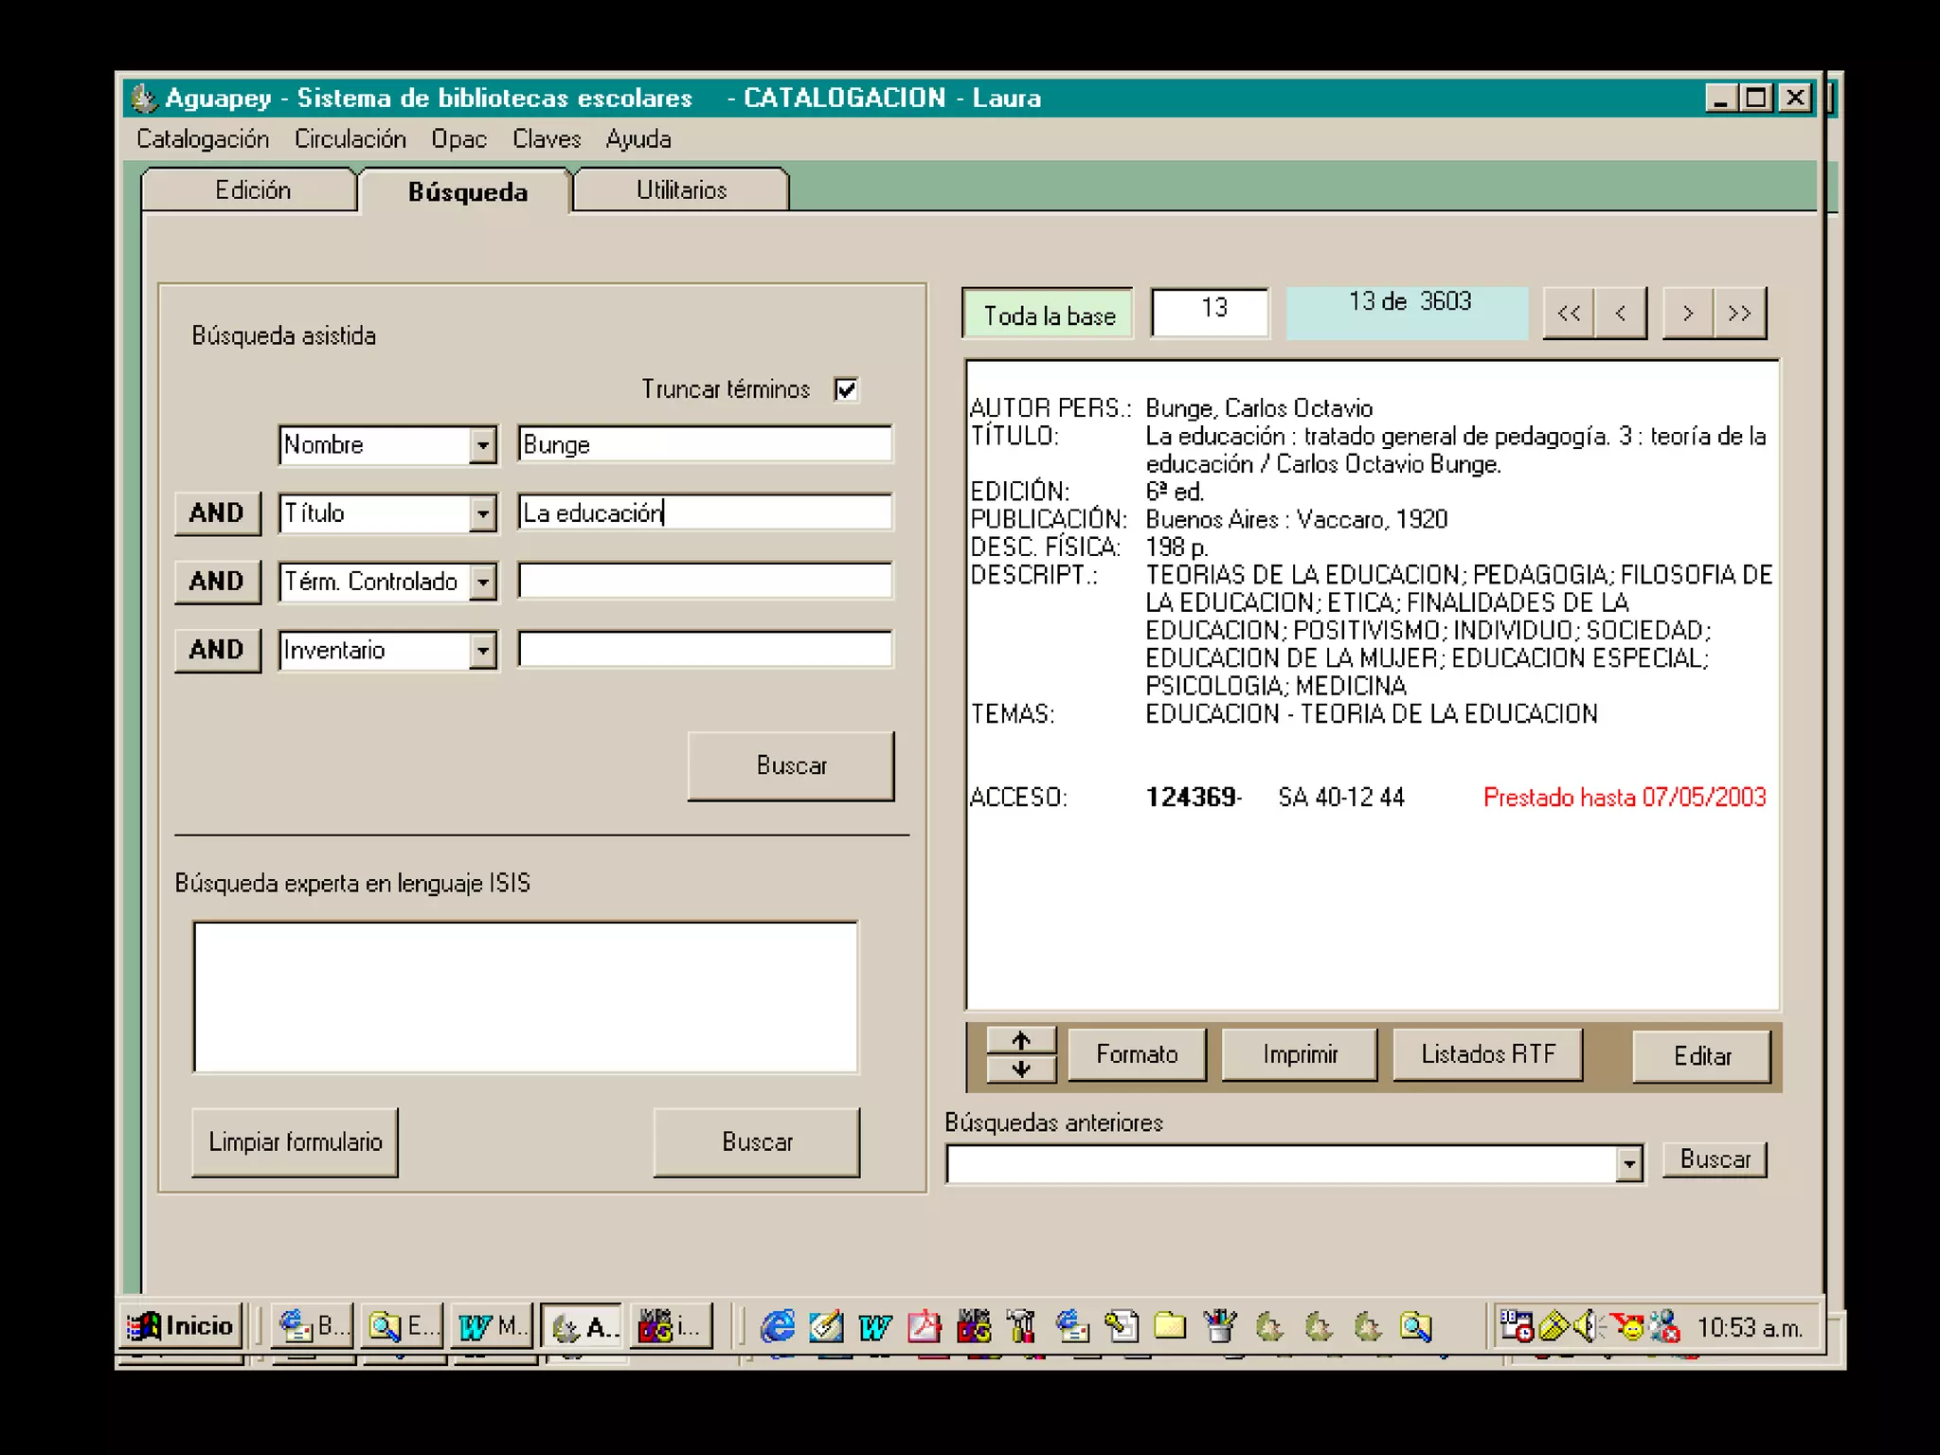Click the up arrow beside Formato
Viewport: 1940px width, 1455px height.
pos(1020,1041)
